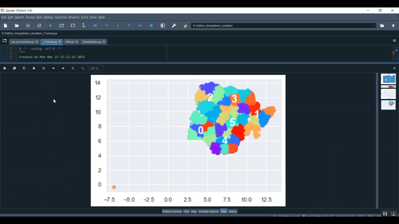Show the next plot with the right arrow

[x=63, y=68]
